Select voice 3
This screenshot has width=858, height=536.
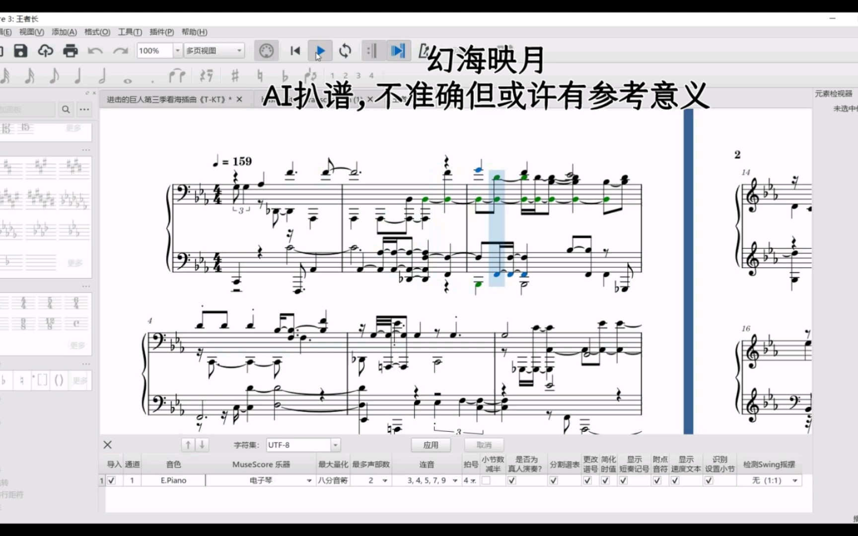[x=358, y=76]
